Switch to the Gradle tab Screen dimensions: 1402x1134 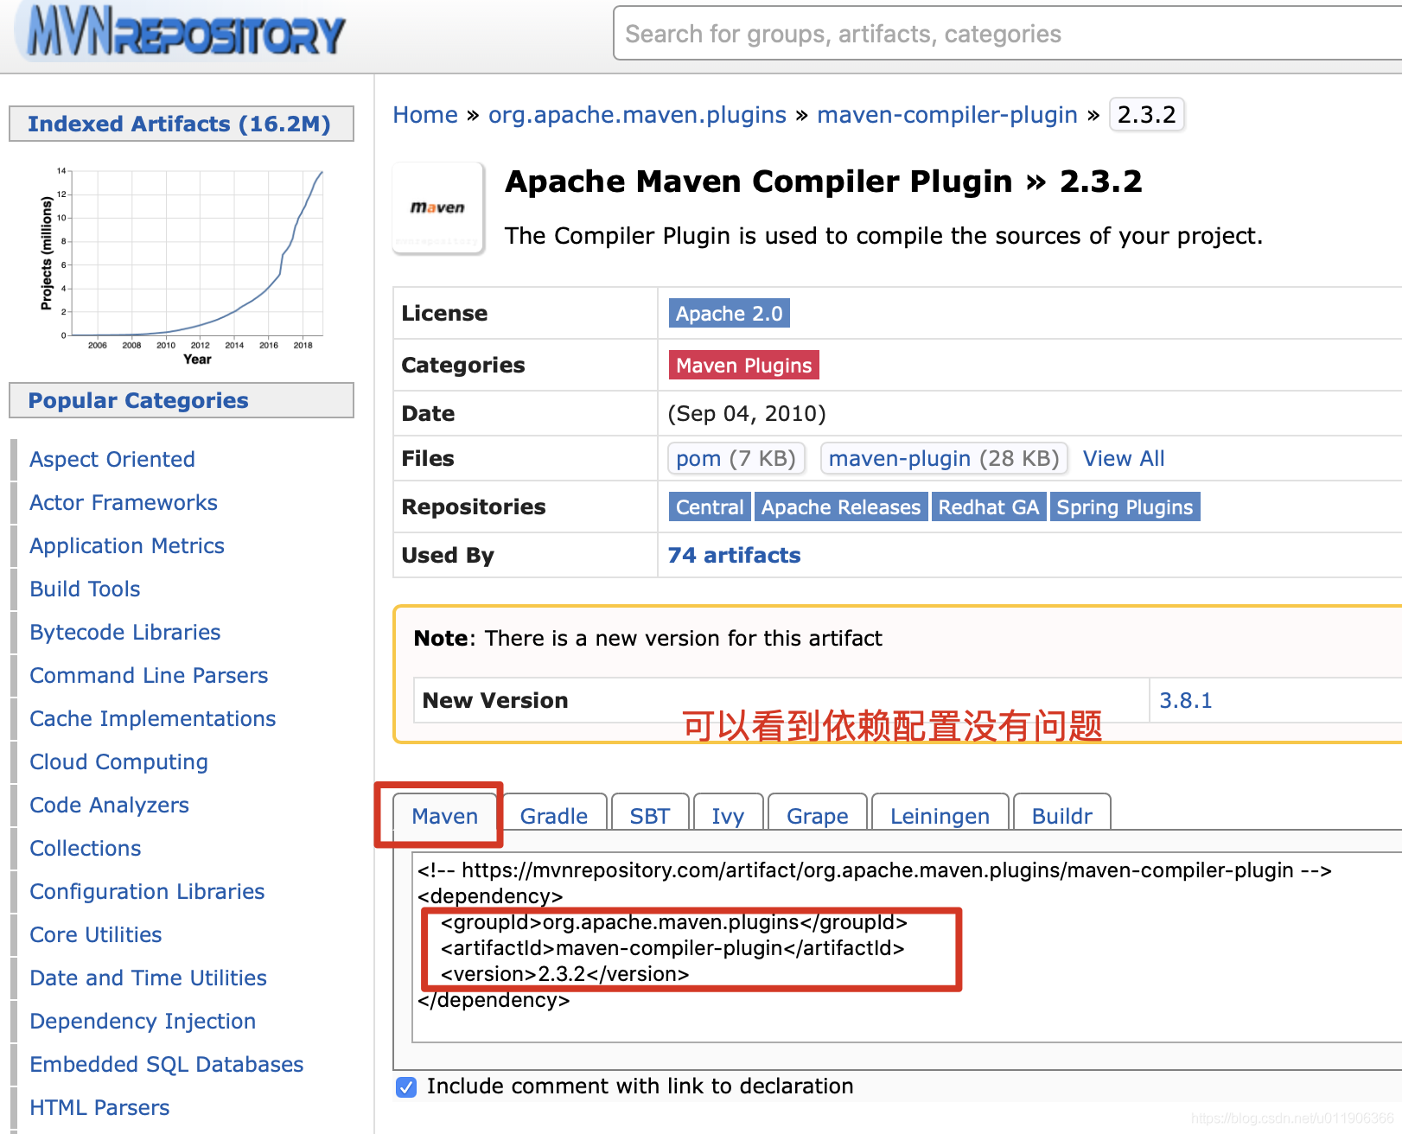[554, 816]
